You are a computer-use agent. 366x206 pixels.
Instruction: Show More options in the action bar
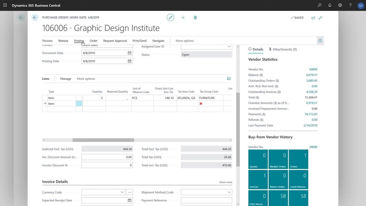(x=185, y=41)
